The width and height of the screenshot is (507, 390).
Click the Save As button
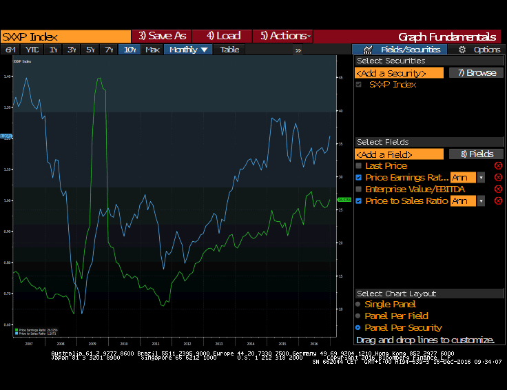tap(162, 36)
